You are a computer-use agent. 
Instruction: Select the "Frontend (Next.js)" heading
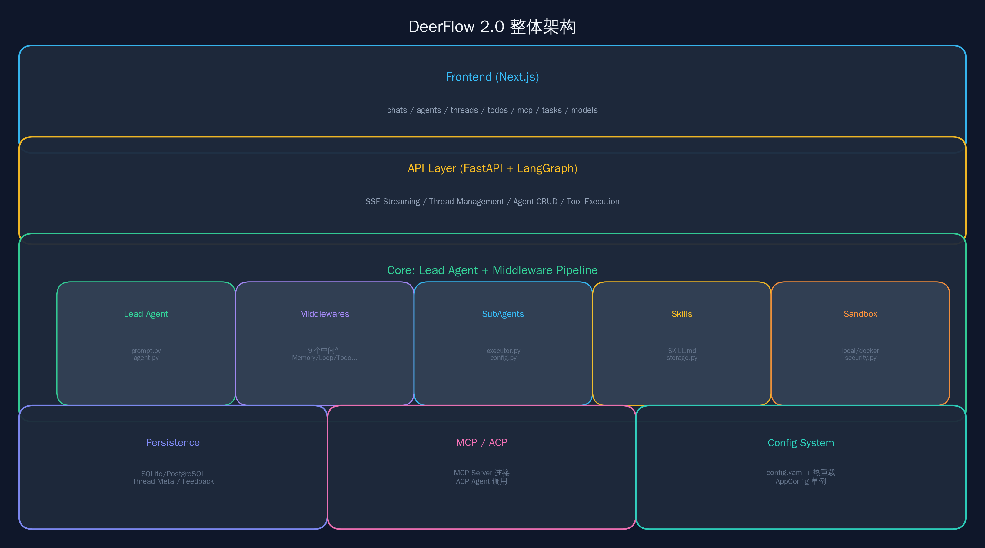(x=492, y=77)
